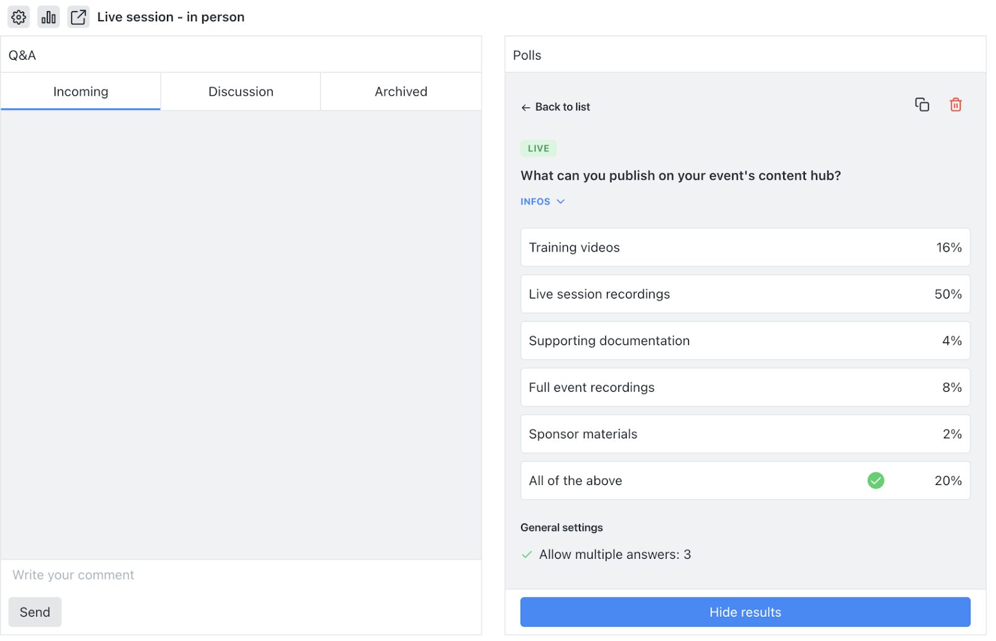Select the Full event recordings option
996x641 pixels.
click(x=745, y=387)
